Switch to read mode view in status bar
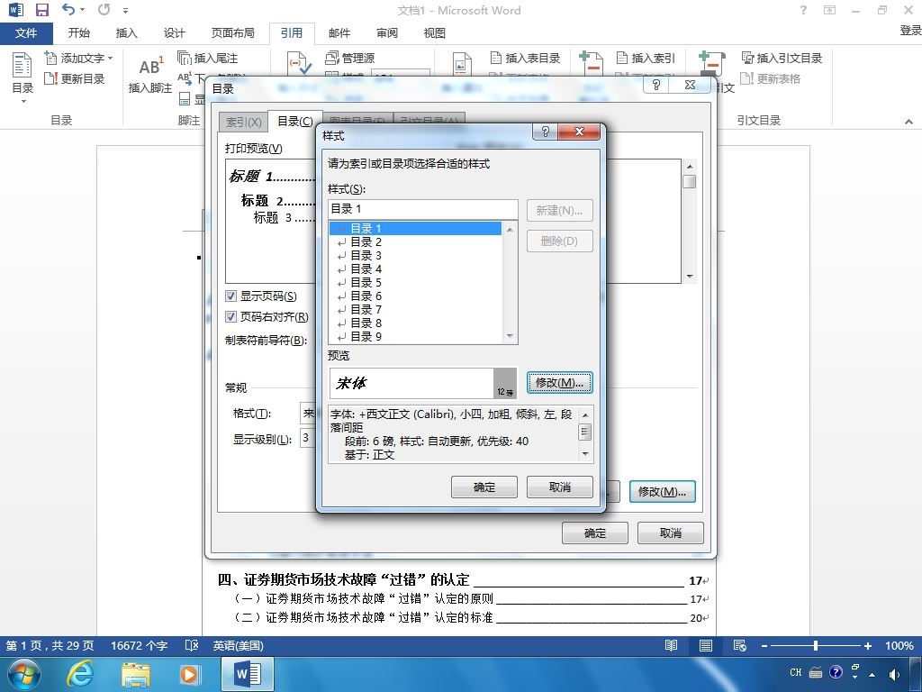 pyautogui.click(x=671, y=645)
